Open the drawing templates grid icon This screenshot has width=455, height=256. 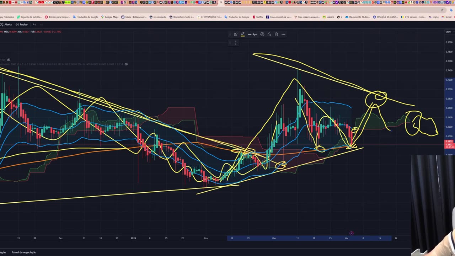tap(235, 34)
